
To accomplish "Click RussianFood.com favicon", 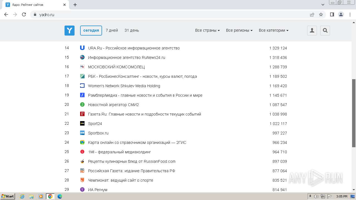I will tap(82, 161).
